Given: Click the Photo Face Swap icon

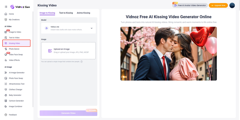Looking at the screenshot, I should point(6,78).
